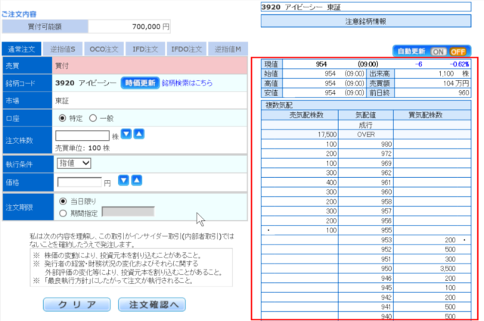Click the クリア button

[77, 304]
